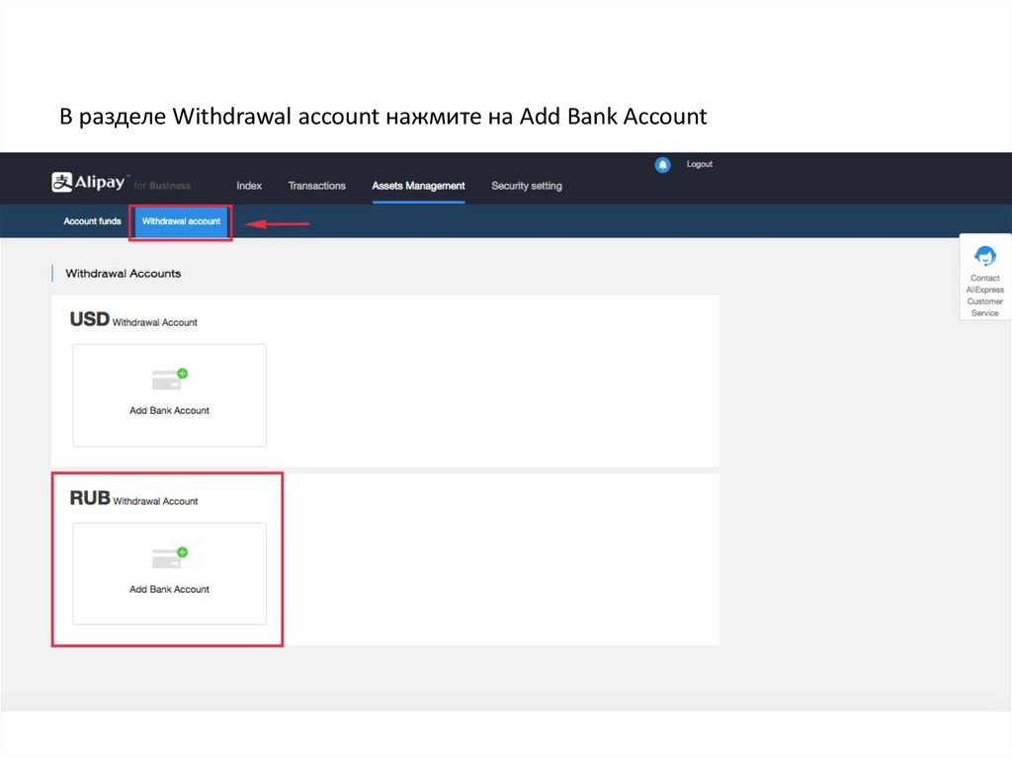The height and width of the screenshot is (758, 1012).
Task: Click the 'USD Withdrawal Account' label
Action: (133, 319)
